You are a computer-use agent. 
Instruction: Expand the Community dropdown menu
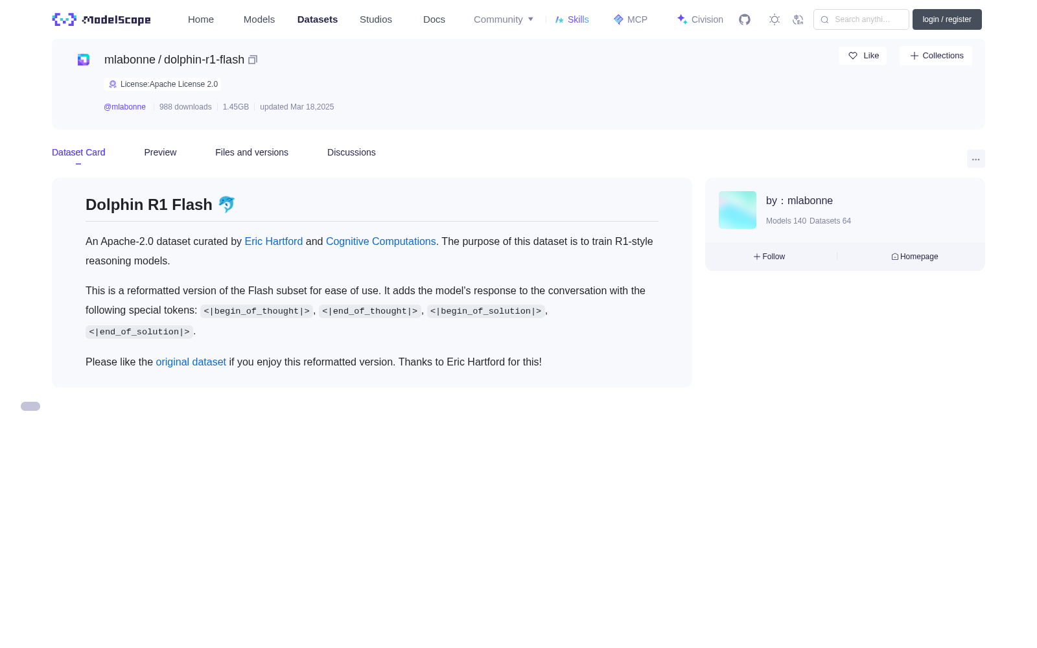coord(504,19)
